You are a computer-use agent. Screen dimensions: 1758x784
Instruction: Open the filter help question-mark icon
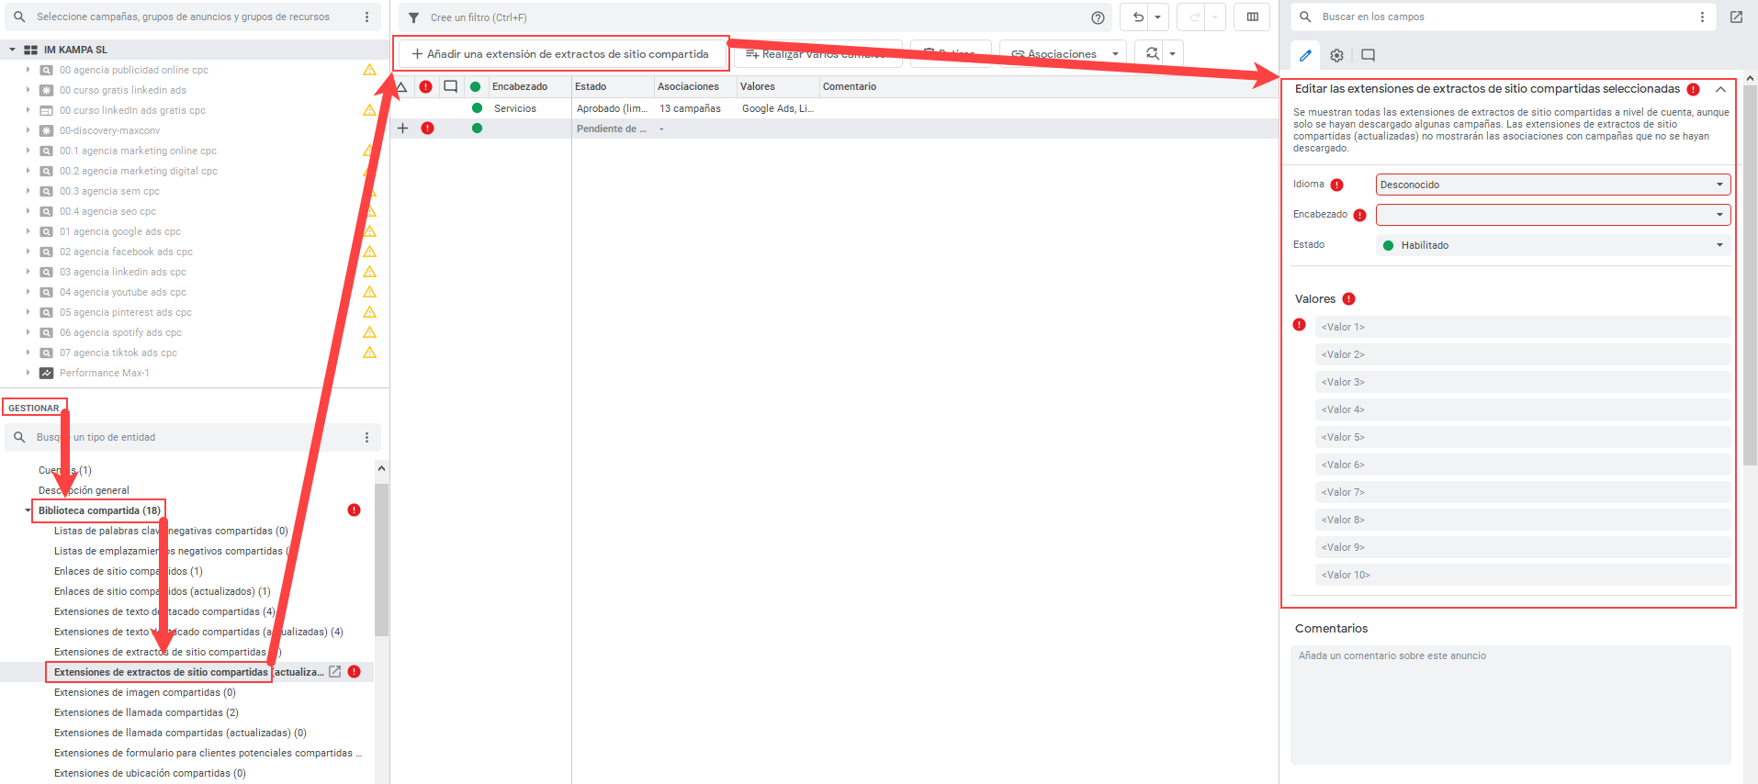1098,17
